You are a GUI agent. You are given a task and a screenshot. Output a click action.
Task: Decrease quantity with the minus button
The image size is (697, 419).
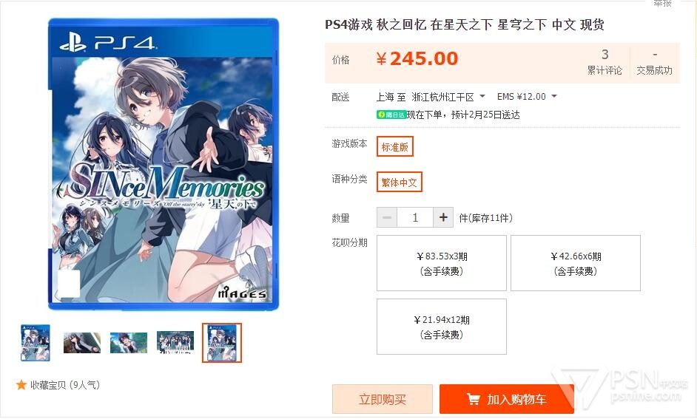click(x=387, y=217)
